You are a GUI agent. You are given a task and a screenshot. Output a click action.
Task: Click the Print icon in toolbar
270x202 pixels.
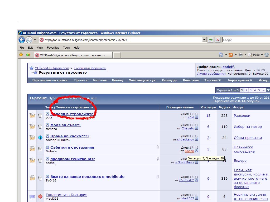240,55
